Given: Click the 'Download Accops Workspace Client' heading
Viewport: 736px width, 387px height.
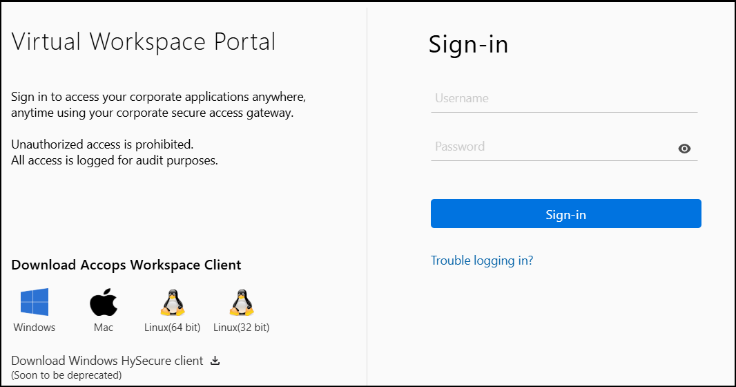Looking at the screenshot, I should (126, 265).
